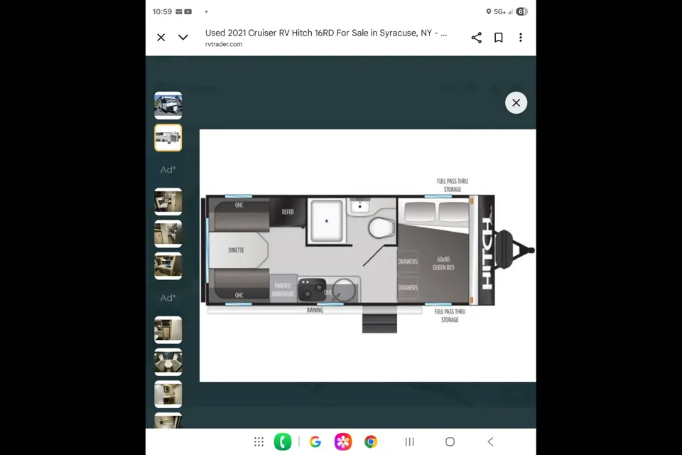Select the first RV exterior thumbnail
Screen dimensions: 682x455
click(x=168, y=106)
